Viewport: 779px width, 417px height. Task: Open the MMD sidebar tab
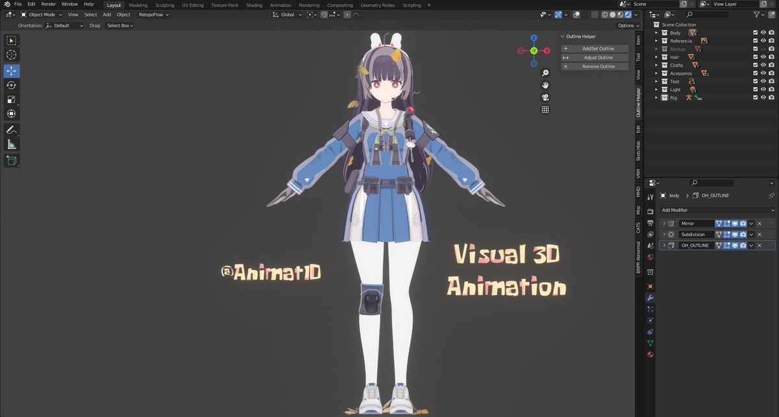pos(638,193)
